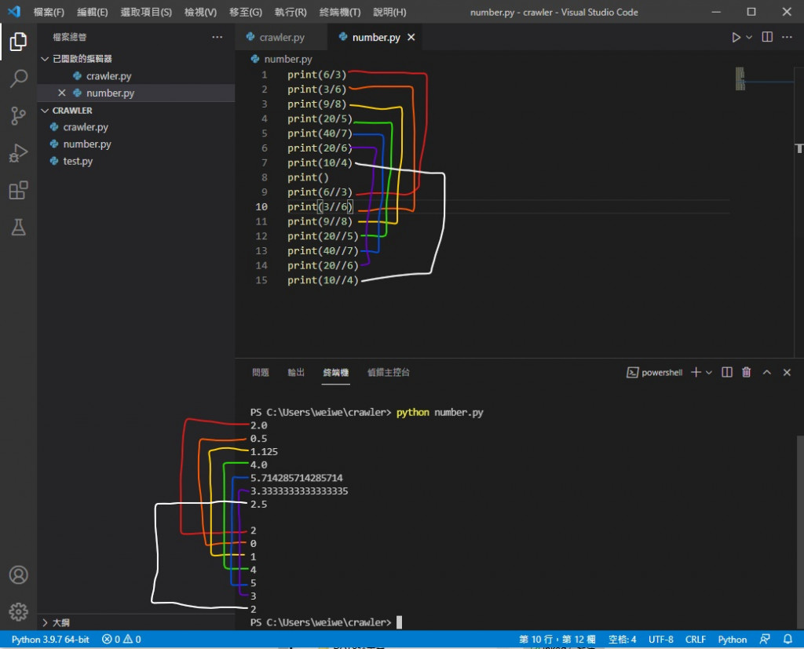Viewport: 804px width, 649px height.
Task: Open the Search view in activity bar
Action: click(19, 78)
